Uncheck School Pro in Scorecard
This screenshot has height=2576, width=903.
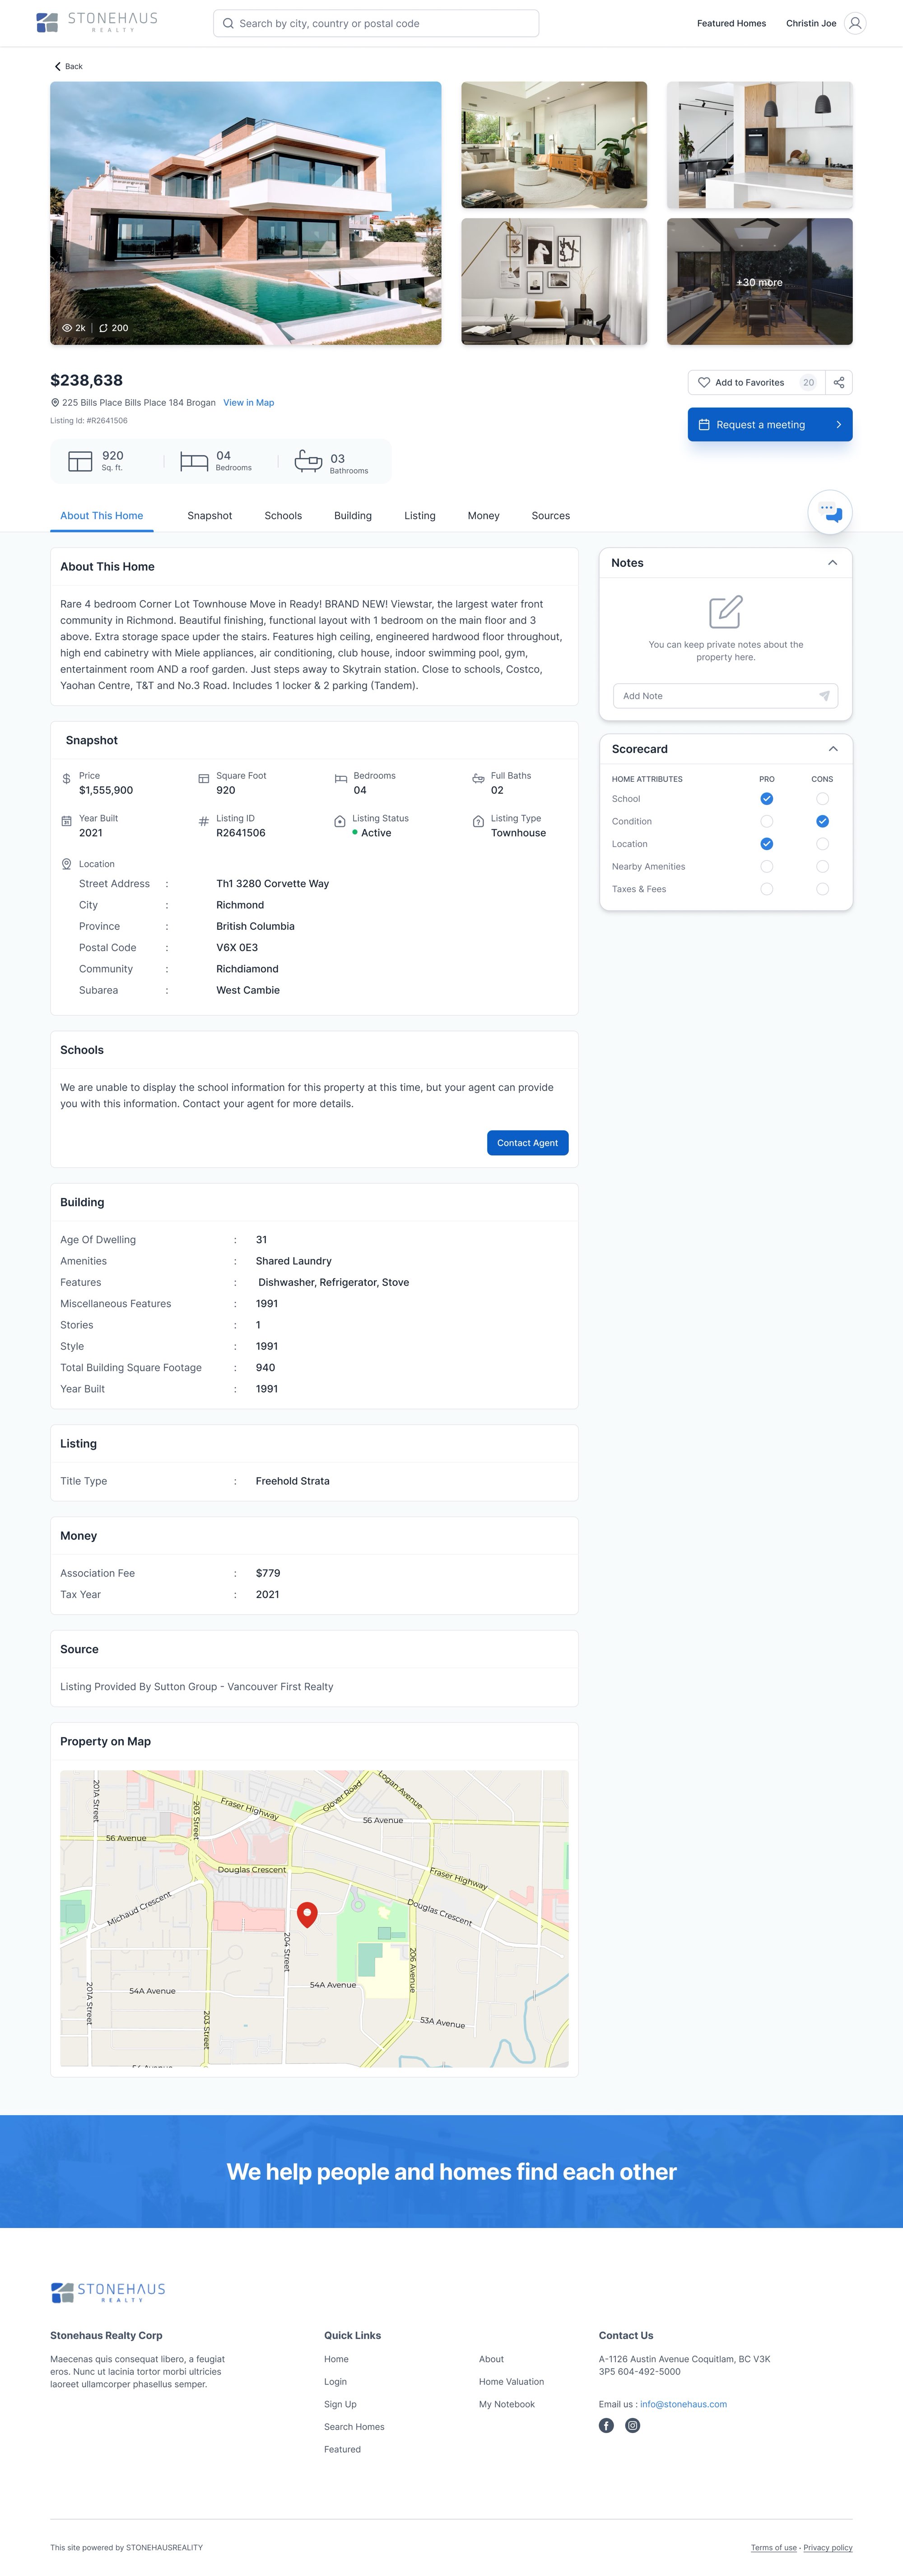click(767, 799)
